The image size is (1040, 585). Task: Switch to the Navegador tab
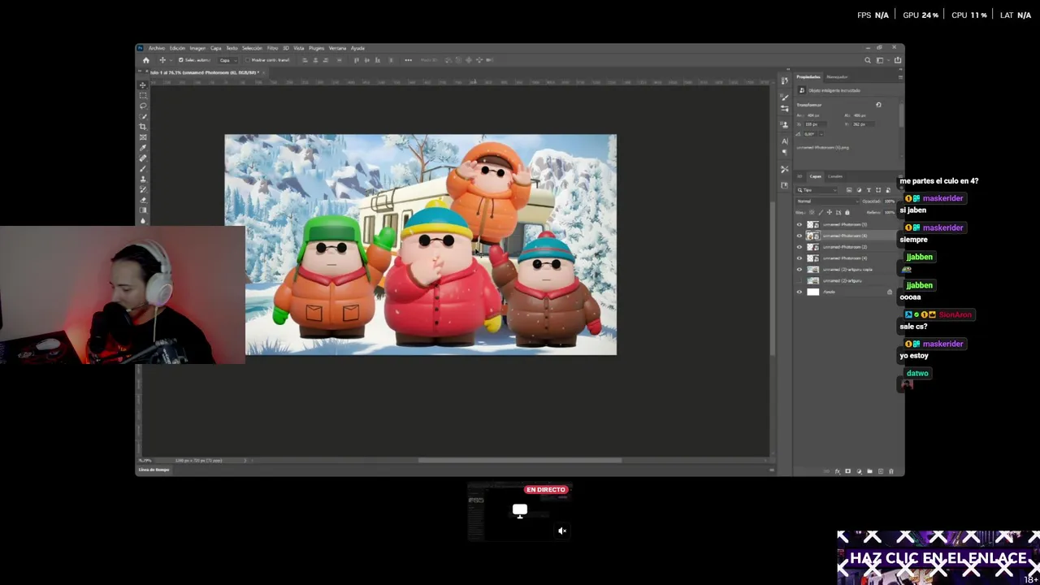[837, 77]
